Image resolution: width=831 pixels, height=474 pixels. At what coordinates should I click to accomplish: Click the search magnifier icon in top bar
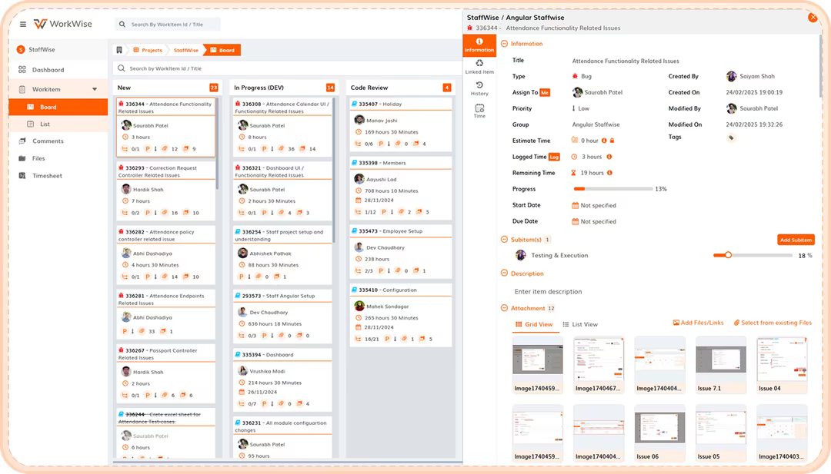point(122,25)
